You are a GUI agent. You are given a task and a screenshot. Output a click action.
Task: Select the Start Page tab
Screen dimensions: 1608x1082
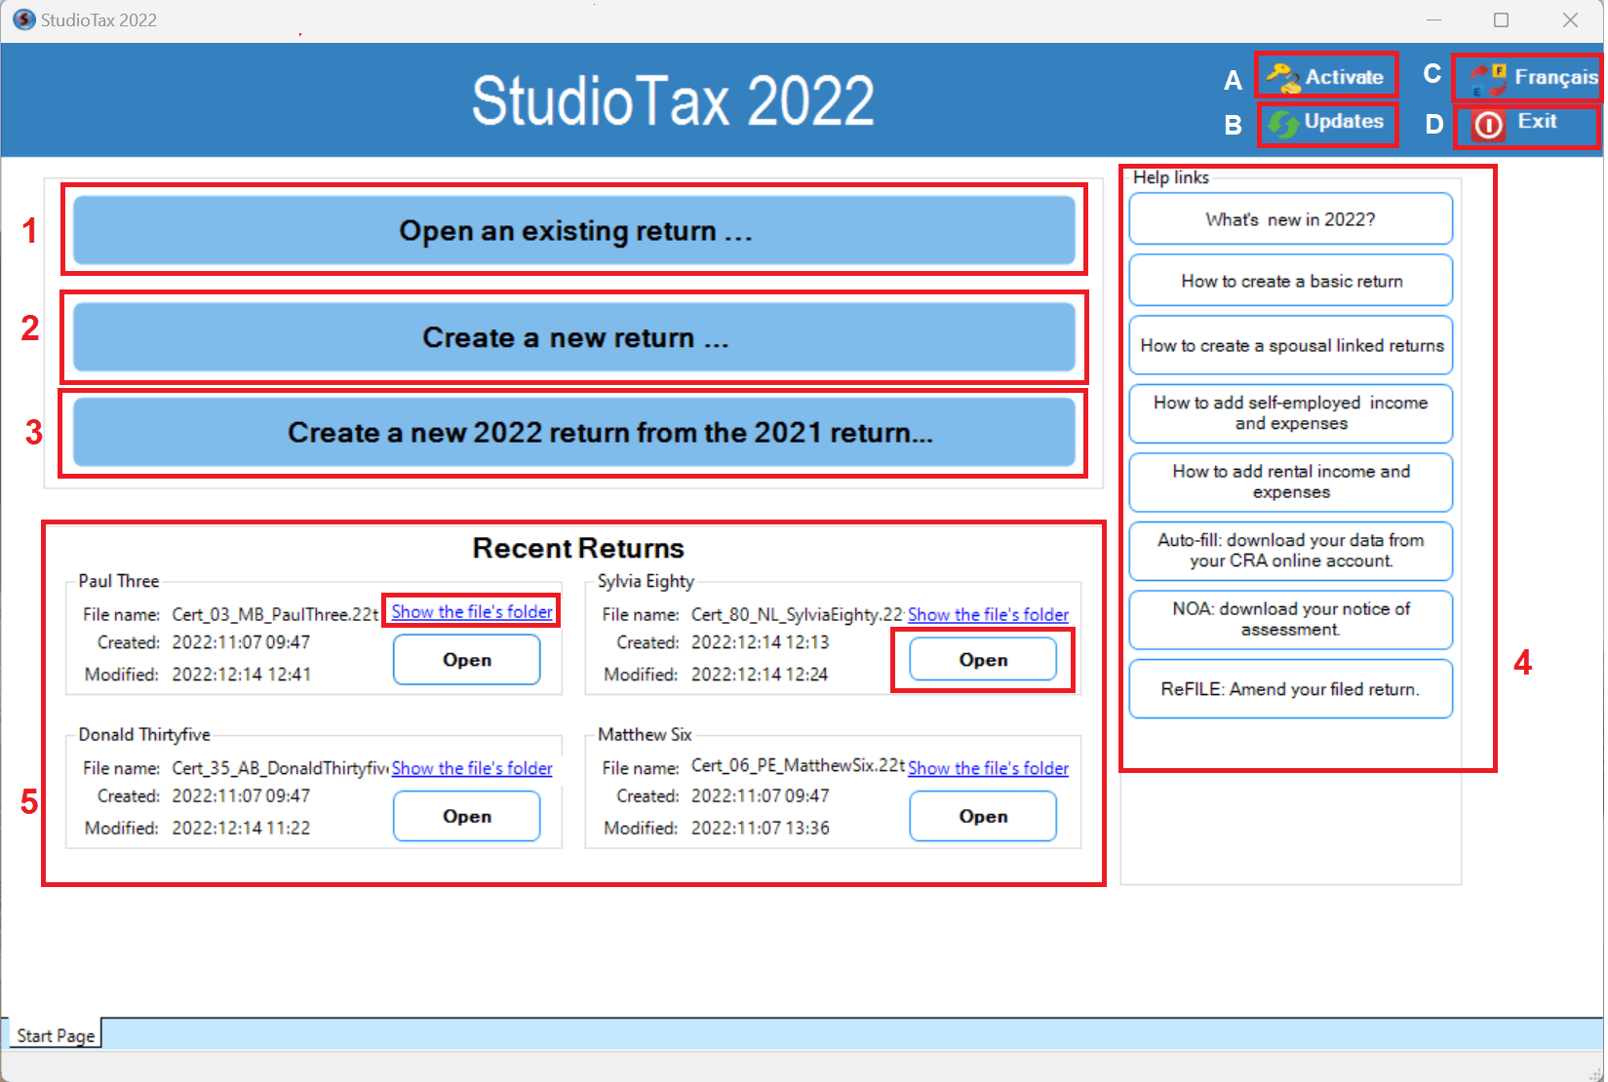point(56,1035)
